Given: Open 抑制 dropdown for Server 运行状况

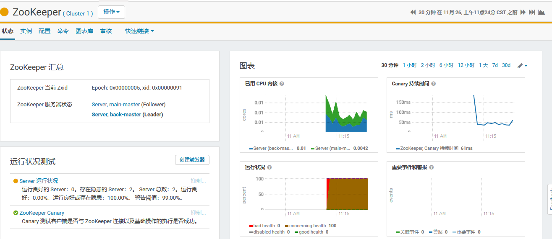Looking at the screenshot, I should click(x=198, y=181).
